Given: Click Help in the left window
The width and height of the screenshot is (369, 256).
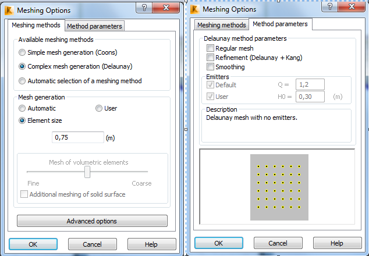Looking at the screenshot, I should point(151,244).
